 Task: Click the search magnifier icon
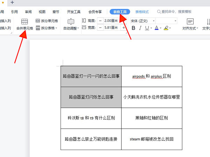[159, 12]
